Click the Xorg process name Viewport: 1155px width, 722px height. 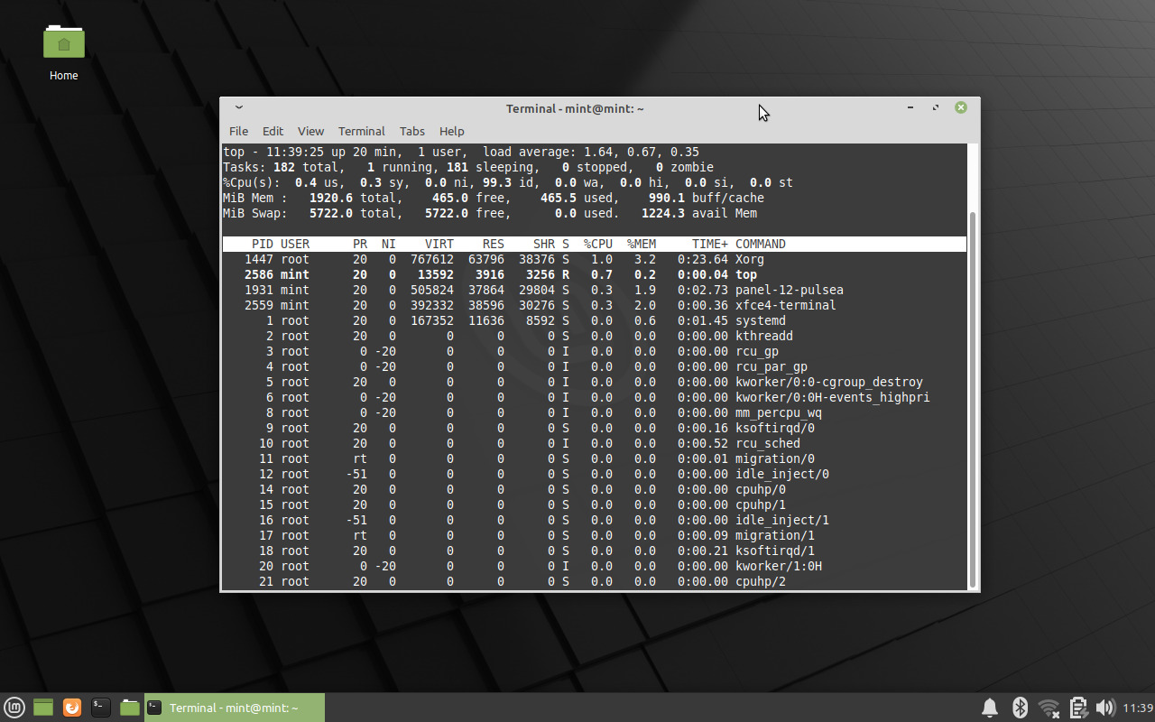750,259
